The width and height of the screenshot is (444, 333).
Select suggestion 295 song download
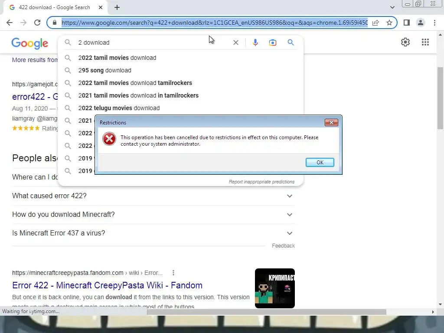click(181, 70)
